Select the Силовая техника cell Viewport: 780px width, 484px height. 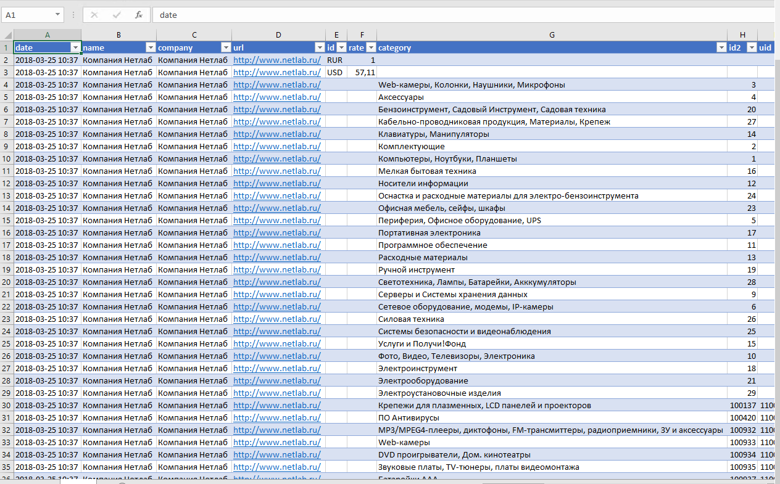[x=552, y=319]
